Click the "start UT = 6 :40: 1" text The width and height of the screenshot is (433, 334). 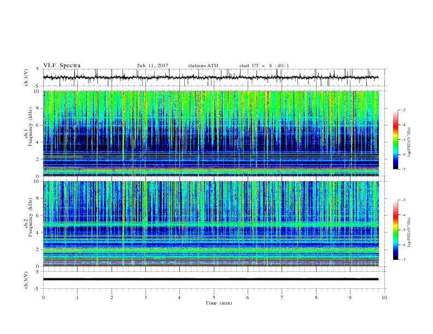[264, 65]
